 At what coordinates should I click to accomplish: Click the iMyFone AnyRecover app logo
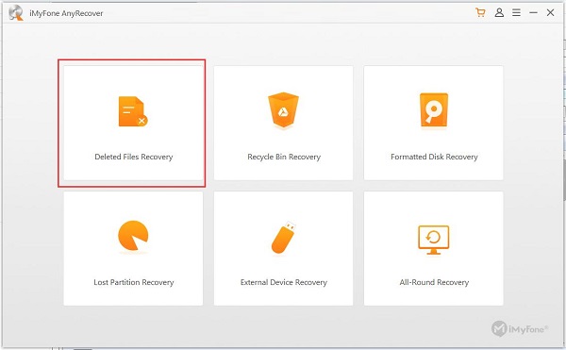coord(16,13)
